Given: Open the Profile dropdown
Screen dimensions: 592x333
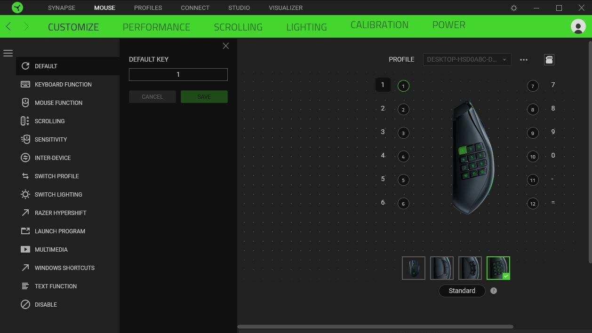Looking at the screenshot, I should click(466, 59).
